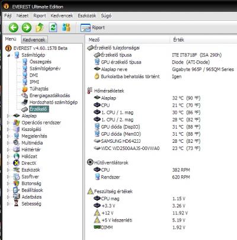Click the Hálózat network icon

click(x=16, y=156)
